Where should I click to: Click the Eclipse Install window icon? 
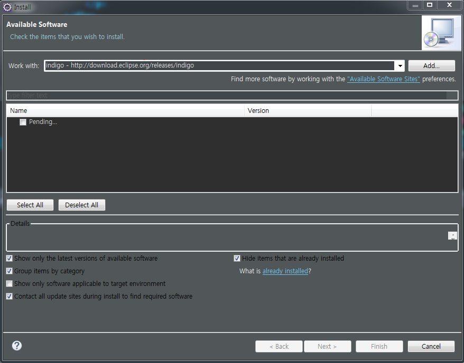click(7, 7)
